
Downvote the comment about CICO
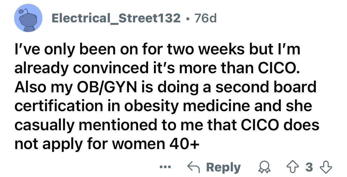click(326, 167)
